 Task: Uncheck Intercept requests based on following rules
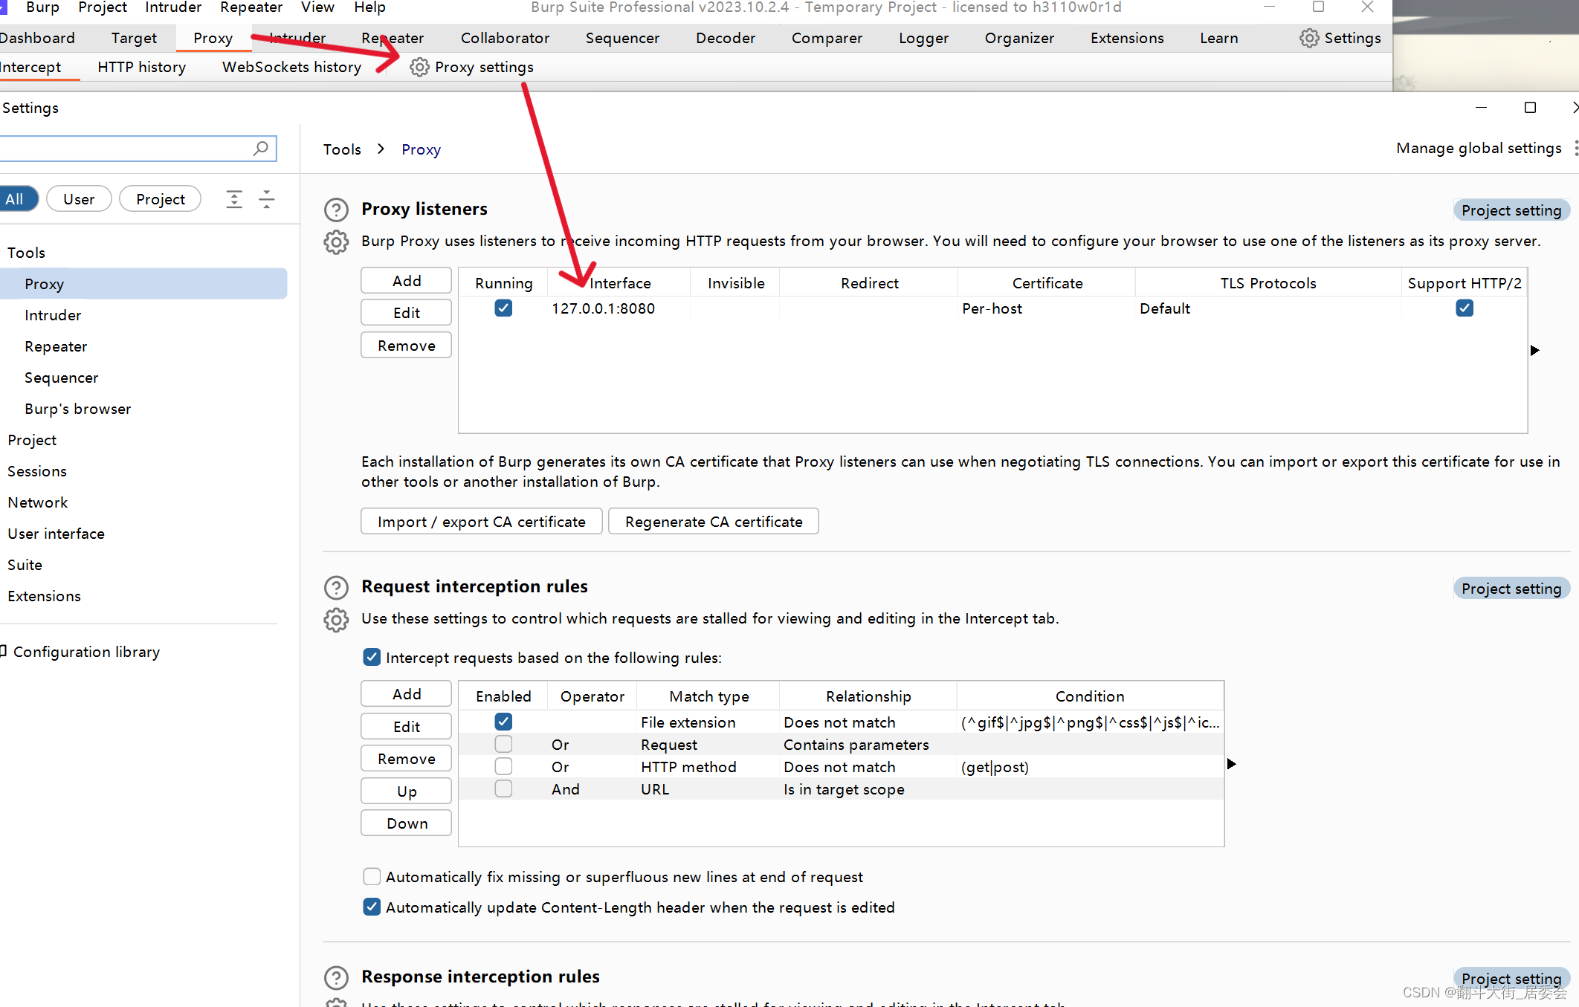coord(372,658)
